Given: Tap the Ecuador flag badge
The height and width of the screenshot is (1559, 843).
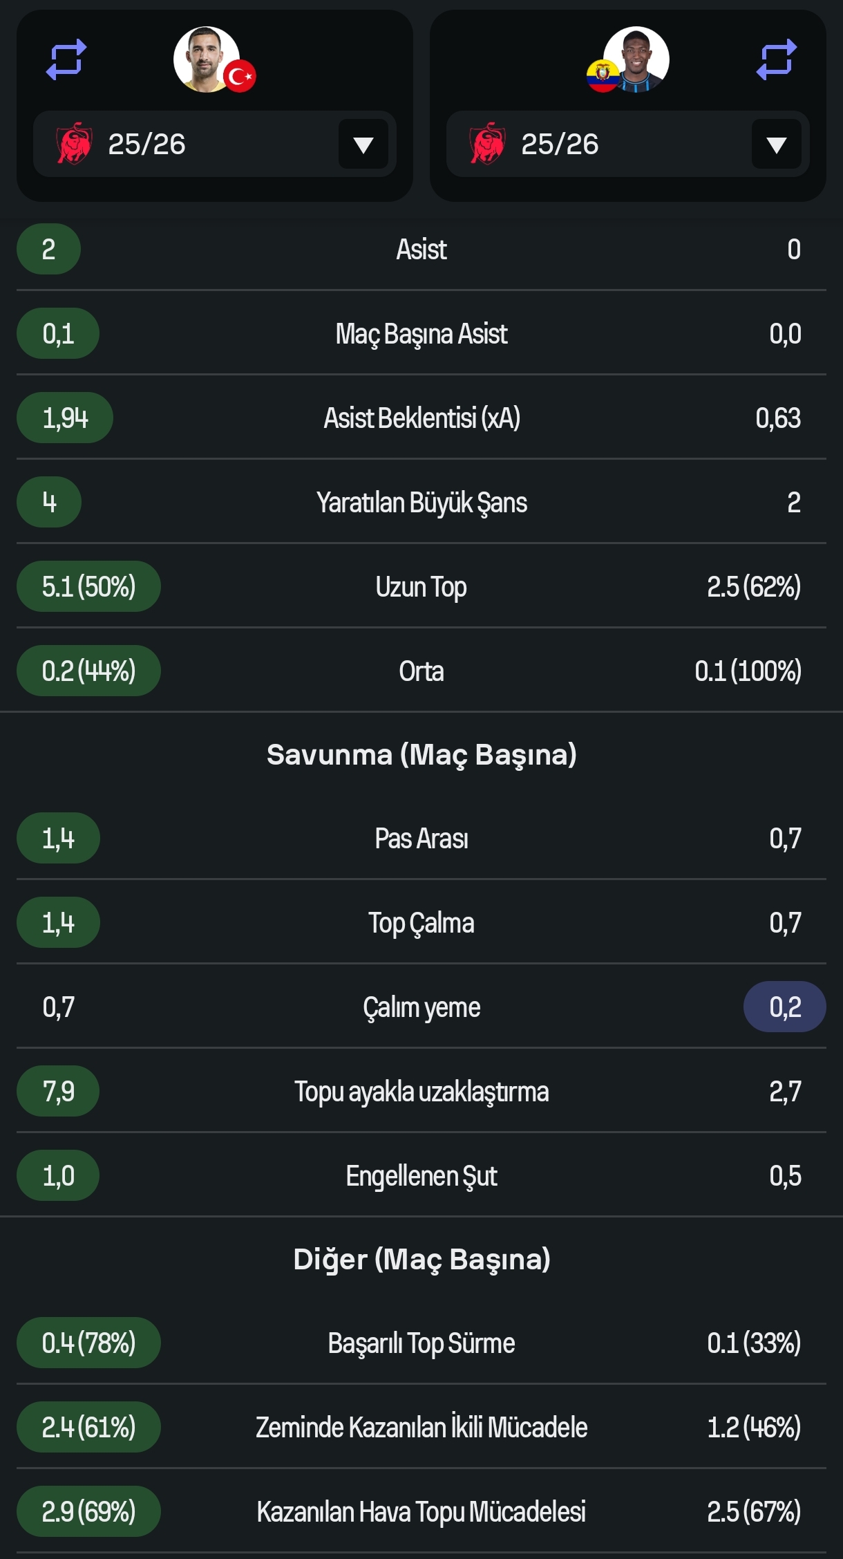Looking at the screenshot, I should 603,76.
